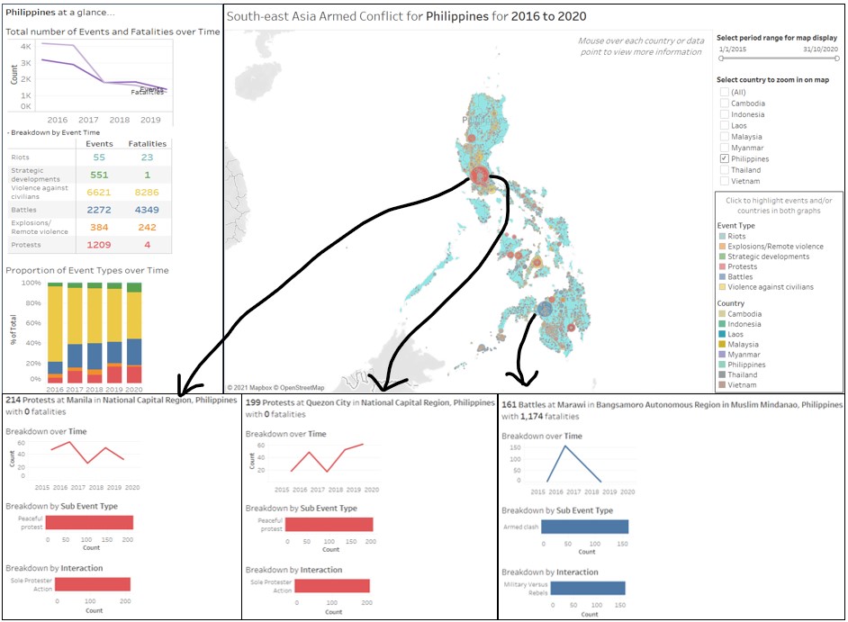
Task: Click the period range slider's right handle
Action: pos(836,59)
